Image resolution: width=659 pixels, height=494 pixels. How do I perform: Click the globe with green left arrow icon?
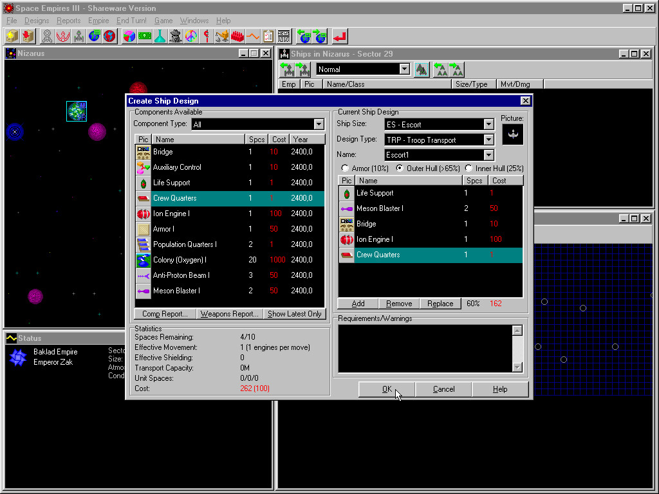click(x=304, y=36)
